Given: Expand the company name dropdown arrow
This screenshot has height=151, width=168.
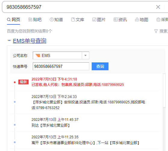Looking at the screenshot, I should pos(85,55).
